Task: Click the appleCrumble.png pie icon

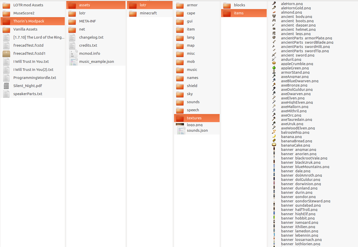Action: [x=274, y=64]
